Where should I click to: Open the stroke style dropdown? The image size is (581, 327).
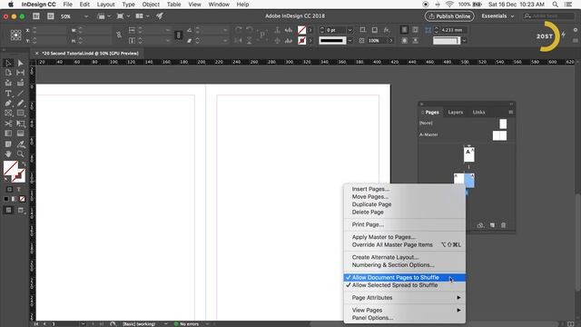[x=350, y=40]
